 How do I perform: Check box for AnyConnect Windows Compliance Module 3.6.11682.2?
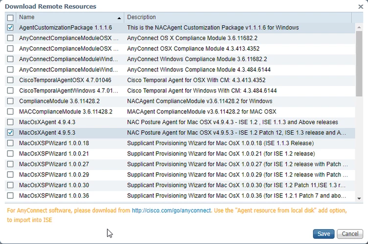[10, 59]
